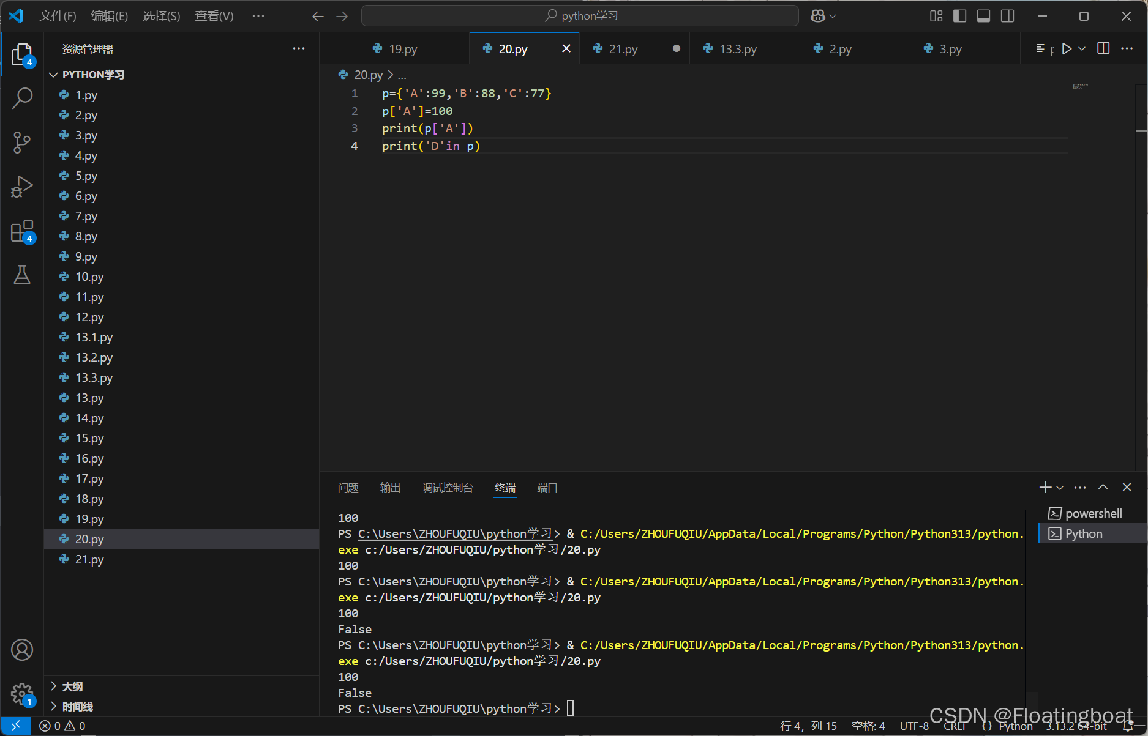Open 13.2.py in the explorer
The height and width of the screenshot is (736, 1148).
click(x=94, y=357)
